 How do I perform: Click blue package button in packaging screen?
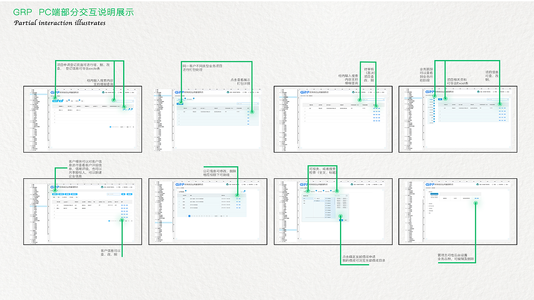tap(180, 104)
